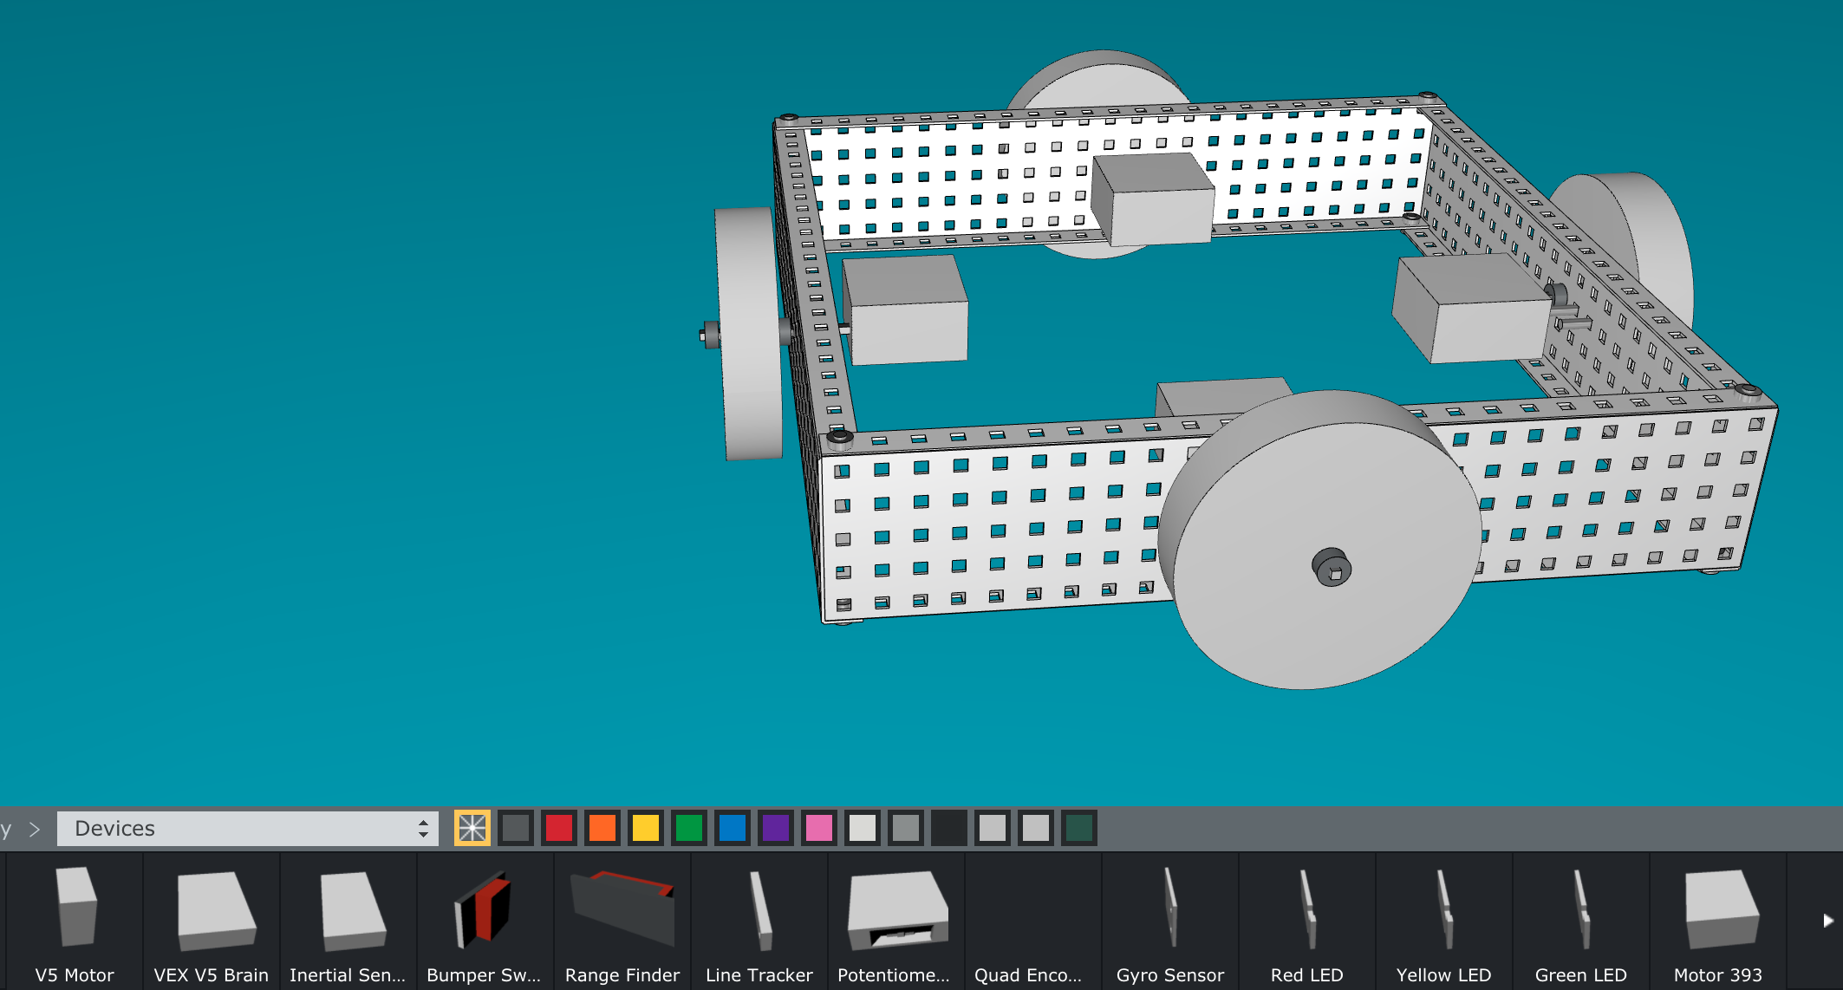
Task: Choose the yellow color swatch
Action: (646, 828)
